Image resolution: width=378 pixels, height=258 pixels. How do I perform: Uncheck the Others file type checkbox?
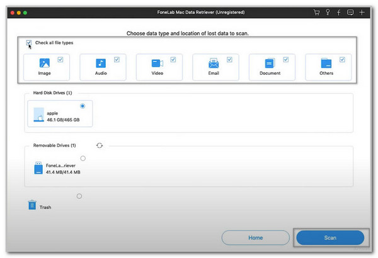pos(342,60)
